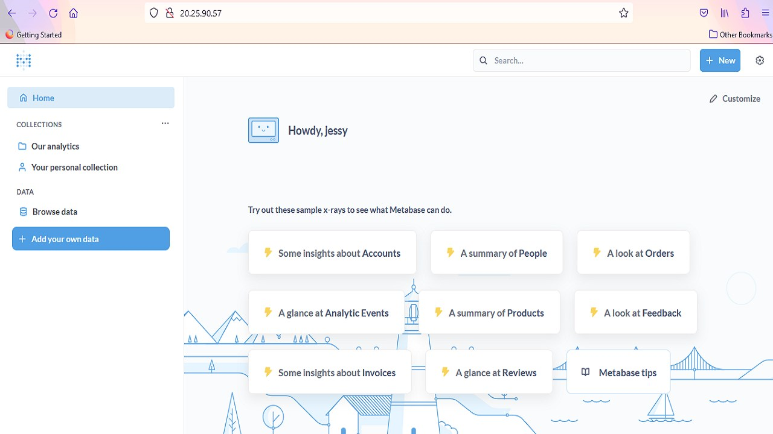Bookmark this page with star icon

click(x=624, y=13)
